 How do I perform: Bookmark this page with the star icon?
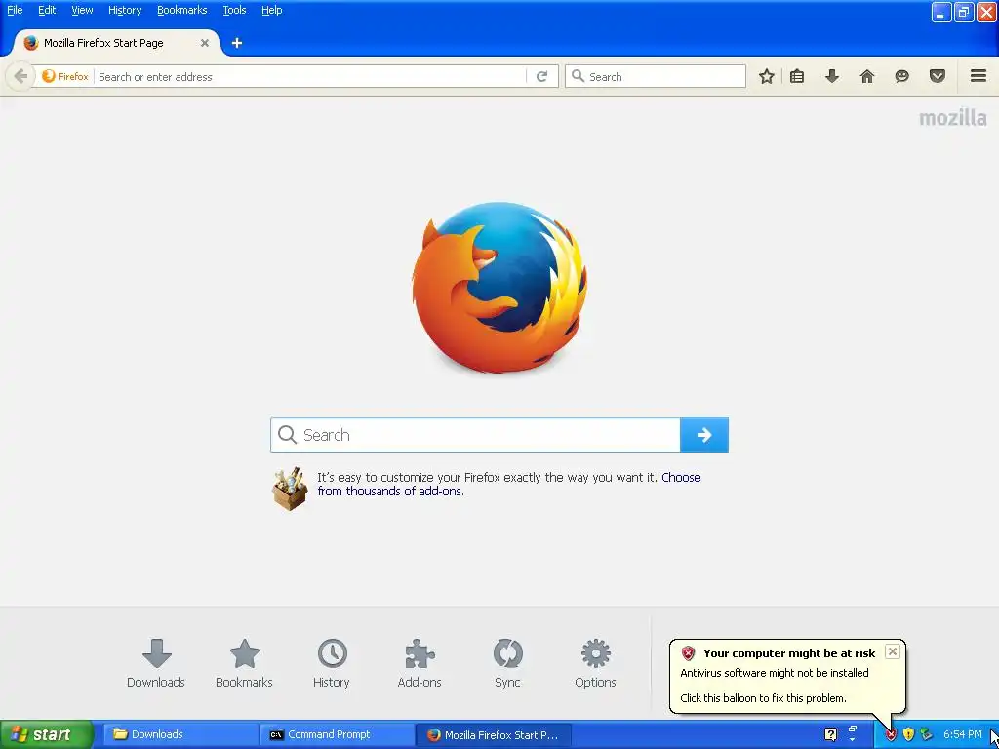767,76
